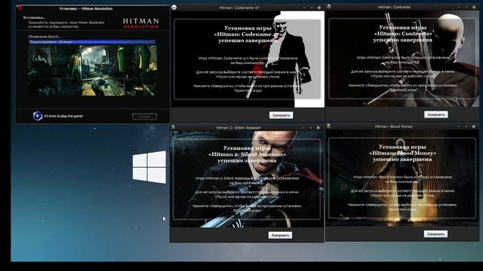
Task: Click the "Hitman: Codename 47" window title
Action: click(239, 8)
